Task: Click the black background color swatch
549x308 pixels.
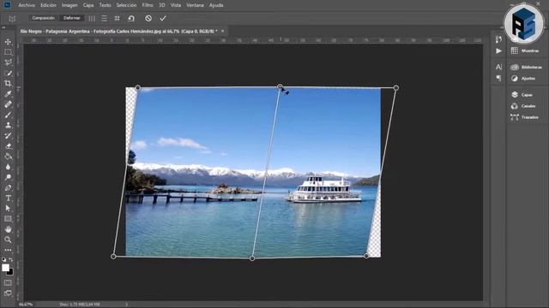Action: (10, 272)
